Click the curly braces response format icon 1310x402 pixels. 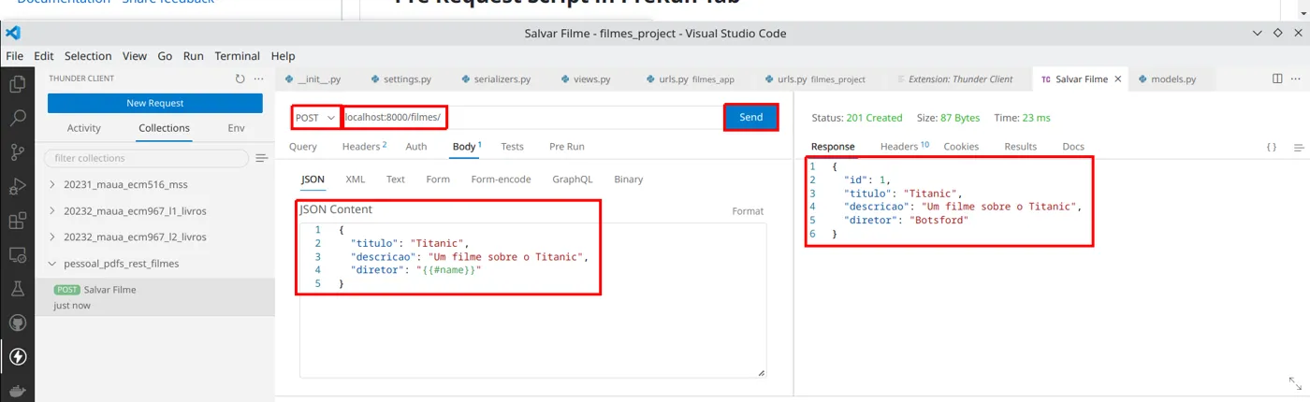[1272, 147]
